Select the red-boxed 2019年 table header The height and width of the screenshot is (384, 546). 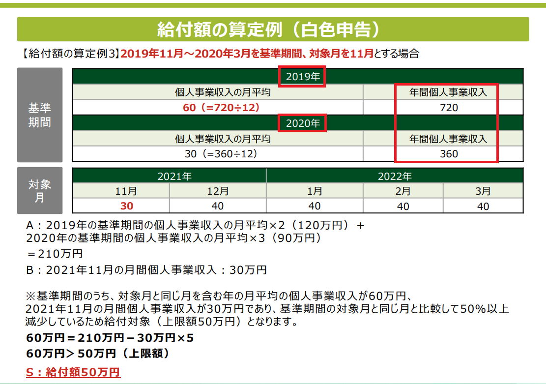[x=302, y=76]
